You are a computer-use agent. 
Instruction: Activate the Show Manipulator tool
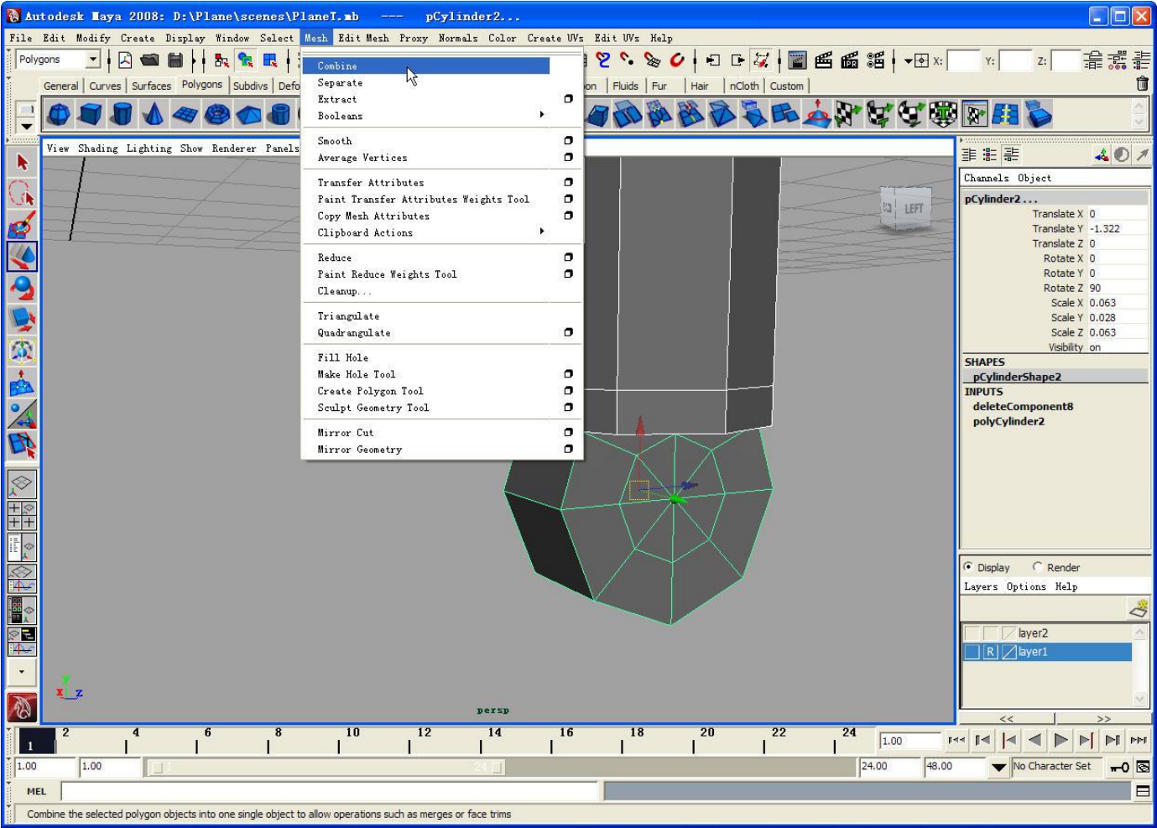[x=22, y=414]
